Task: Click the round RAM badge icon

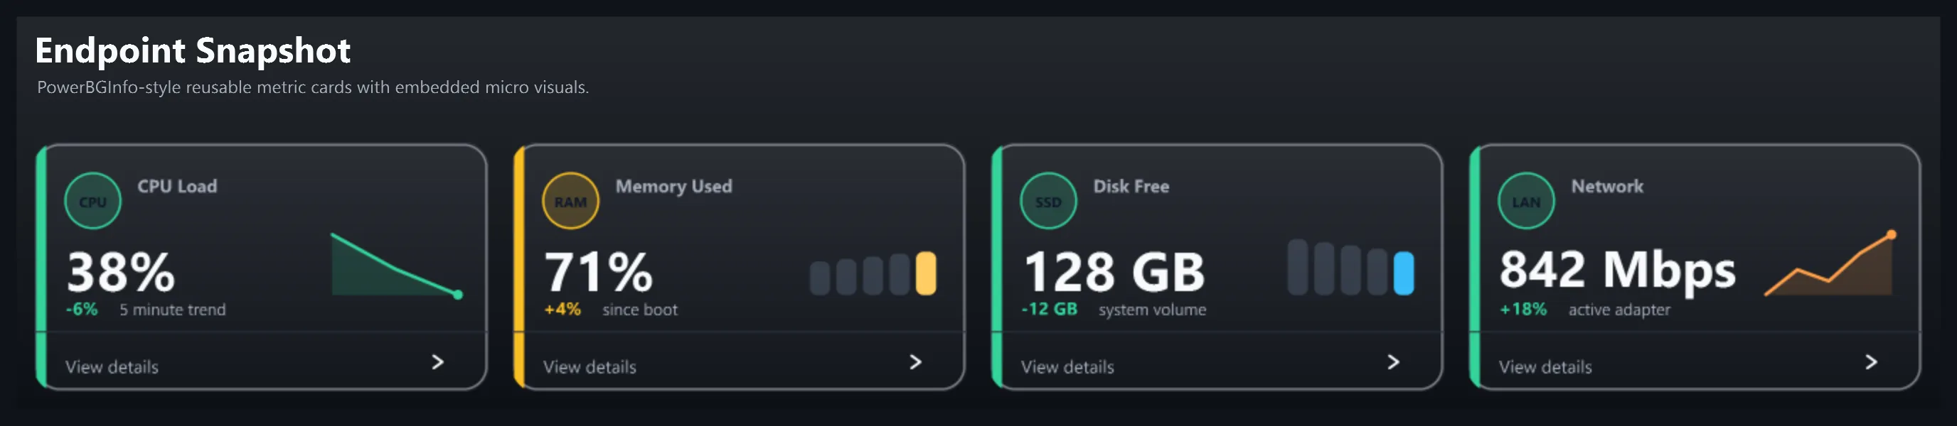Action: coord(570,201)
